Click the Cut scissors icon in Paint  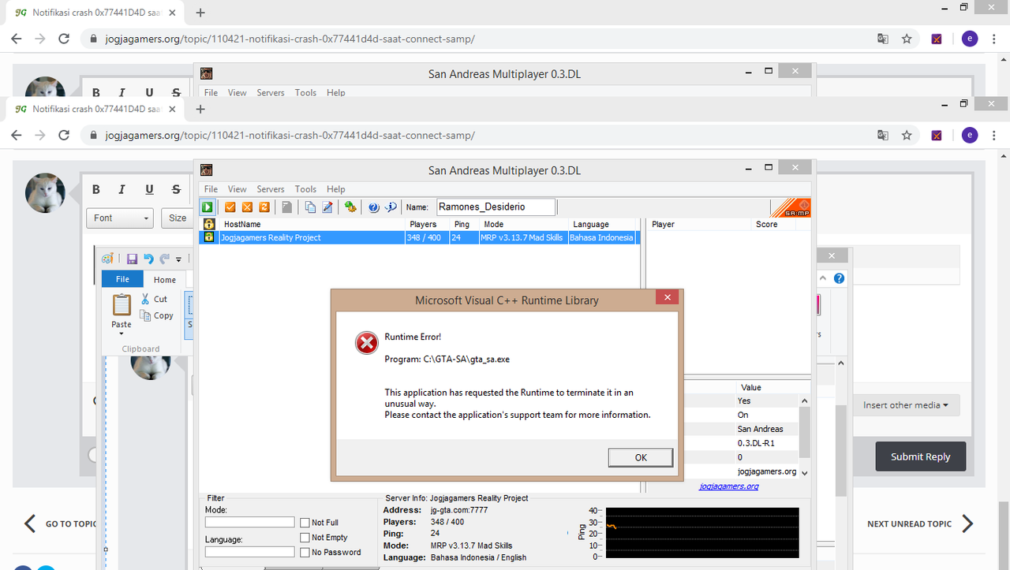click(x=146, y=299)
